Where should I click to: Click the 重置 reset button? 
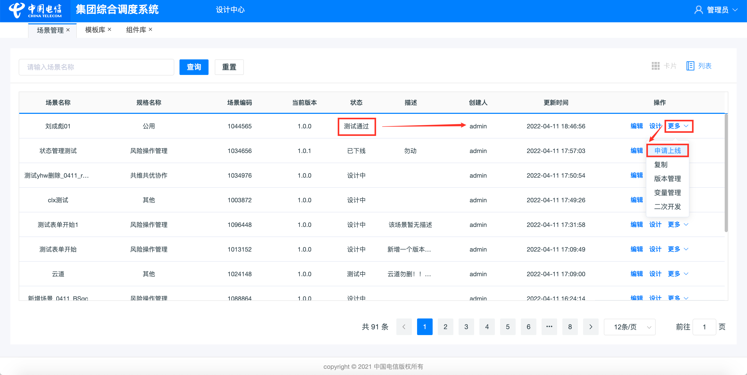tap(229, 67)
